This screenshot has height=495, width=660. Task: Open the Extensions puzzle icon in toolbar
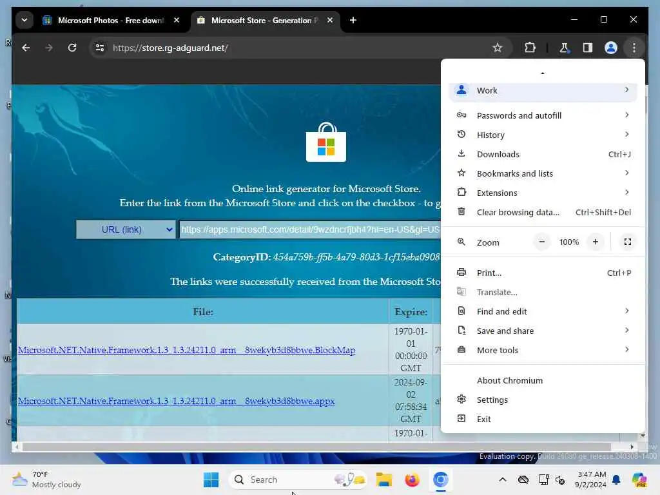tap(530, 48)
